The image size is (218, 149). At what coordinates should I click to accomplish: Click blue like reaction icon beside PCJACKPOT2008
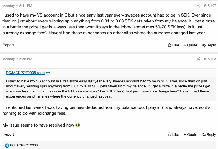pyautogui.click(x=7, y=145)
